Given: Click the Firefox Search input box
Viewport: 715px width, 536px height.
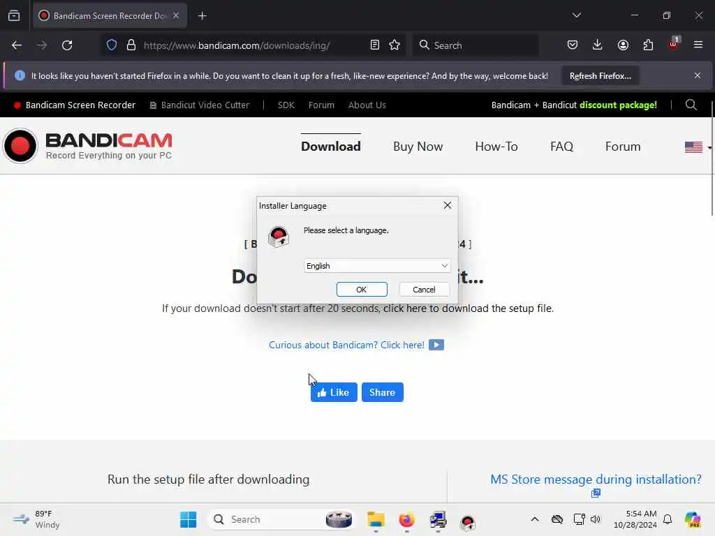Looking at the screenshot, I should pos(476,45).
